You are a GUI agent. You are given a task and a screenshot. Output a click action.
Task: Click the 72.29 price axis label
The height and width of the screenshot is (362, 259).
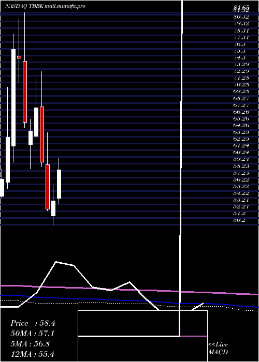(x=241, y=71)
